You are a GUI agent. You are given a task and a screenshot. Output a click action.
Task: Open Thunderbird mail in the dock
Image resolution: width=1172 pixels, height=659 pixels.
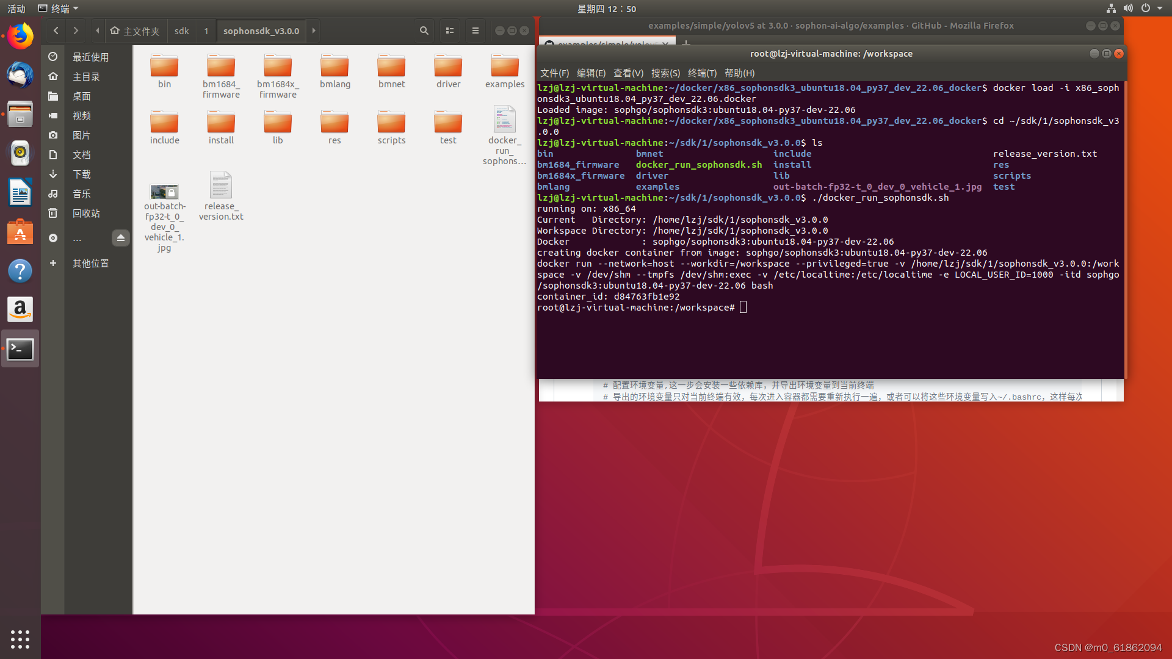(20, 75)
